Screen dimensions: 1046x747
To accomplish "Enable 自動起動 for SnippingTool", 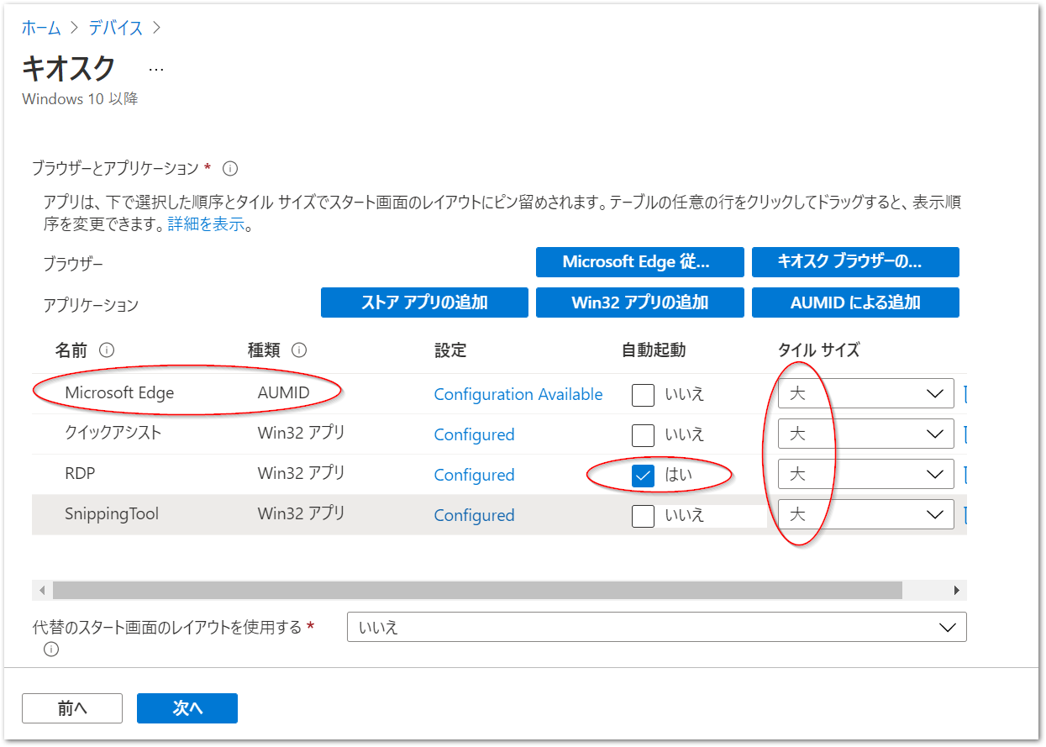I will tap(643, 515).
